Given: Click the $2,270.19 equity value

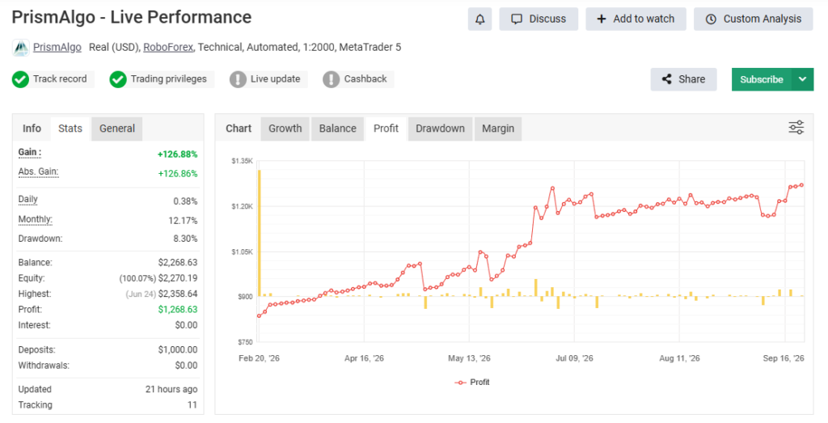Looking at the screenshot, I should [x=178, y=278].
